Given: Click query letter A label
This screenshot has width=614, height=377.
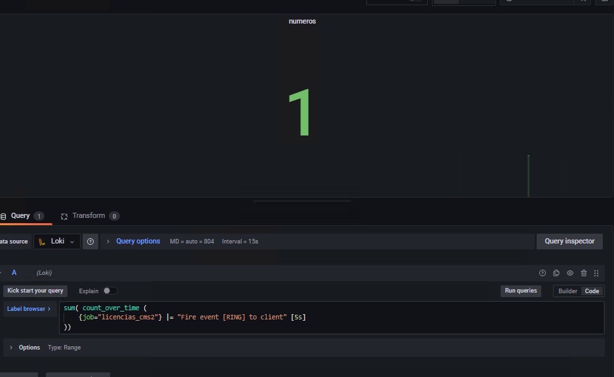Looking at the screenshot, I should [14, 272].
